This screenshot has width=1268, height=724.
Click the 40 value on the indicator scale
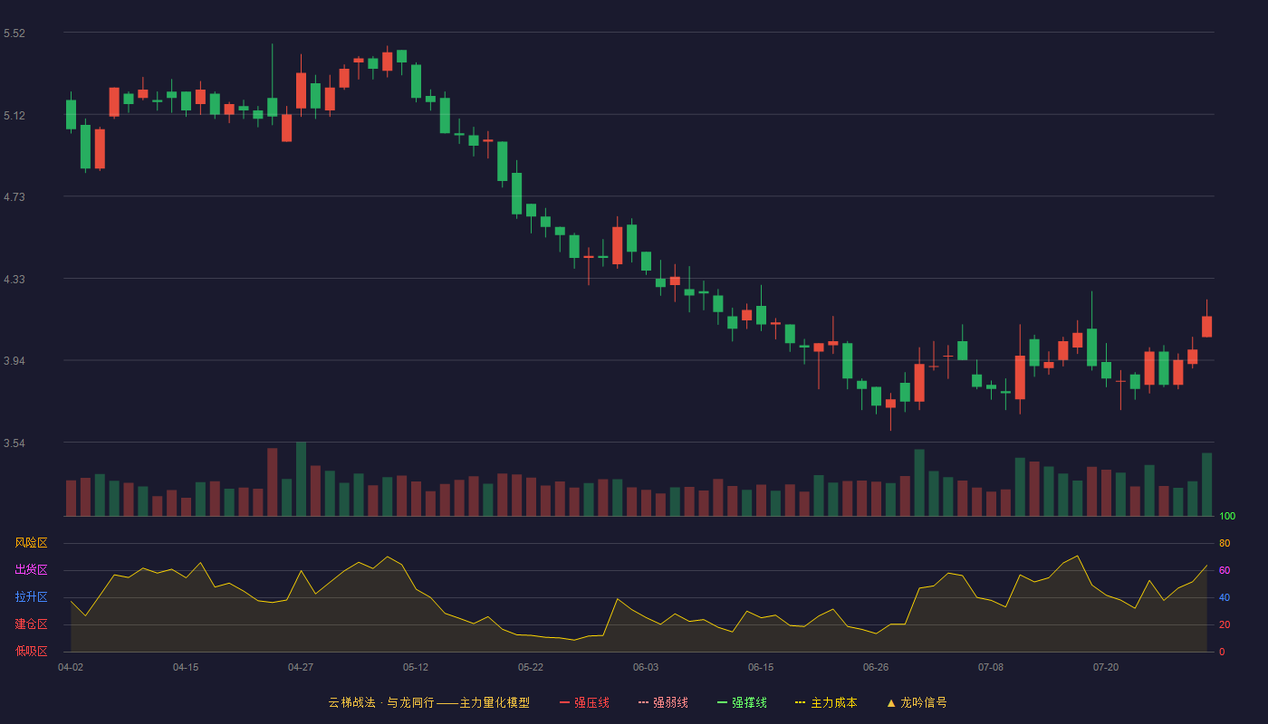(1225, 598)
